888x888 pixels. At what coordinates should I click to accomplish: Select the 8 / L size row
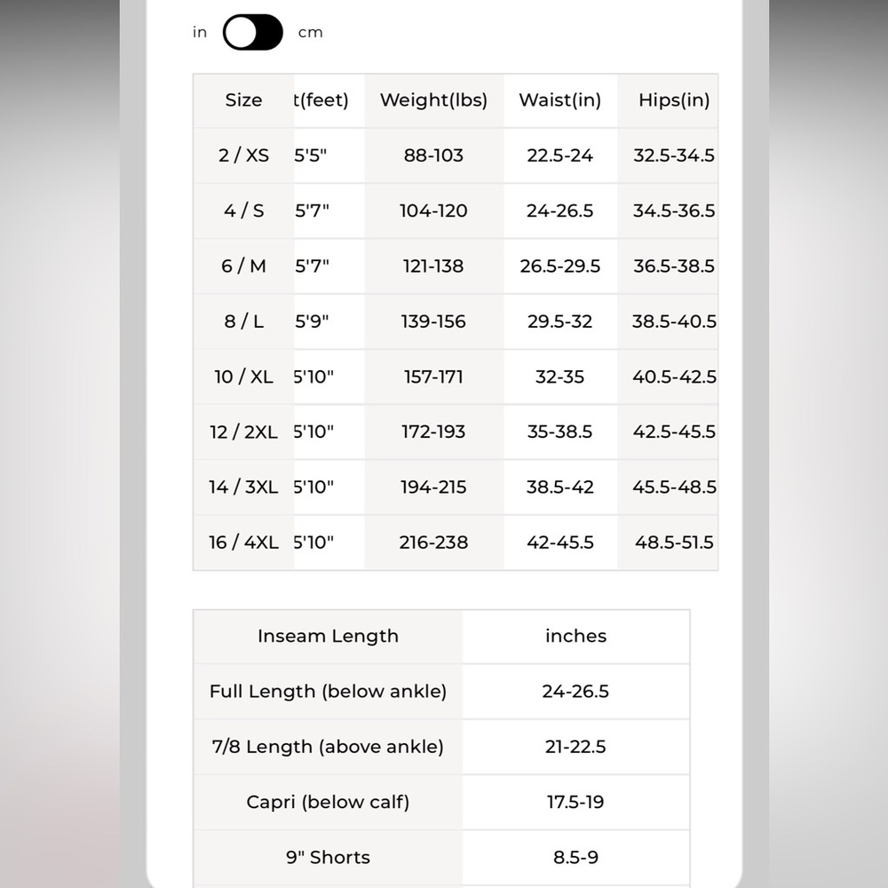456,321
